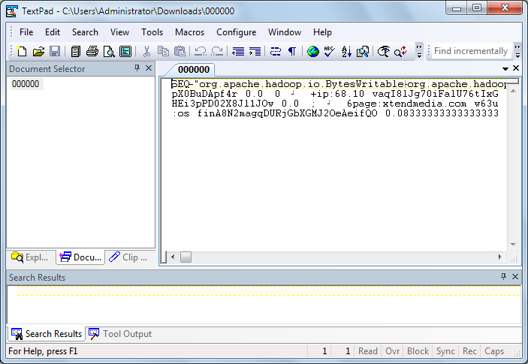Click the Sync status bar indicator
The height and width of the screenshot is (364, 528).
tap(445, 351)
